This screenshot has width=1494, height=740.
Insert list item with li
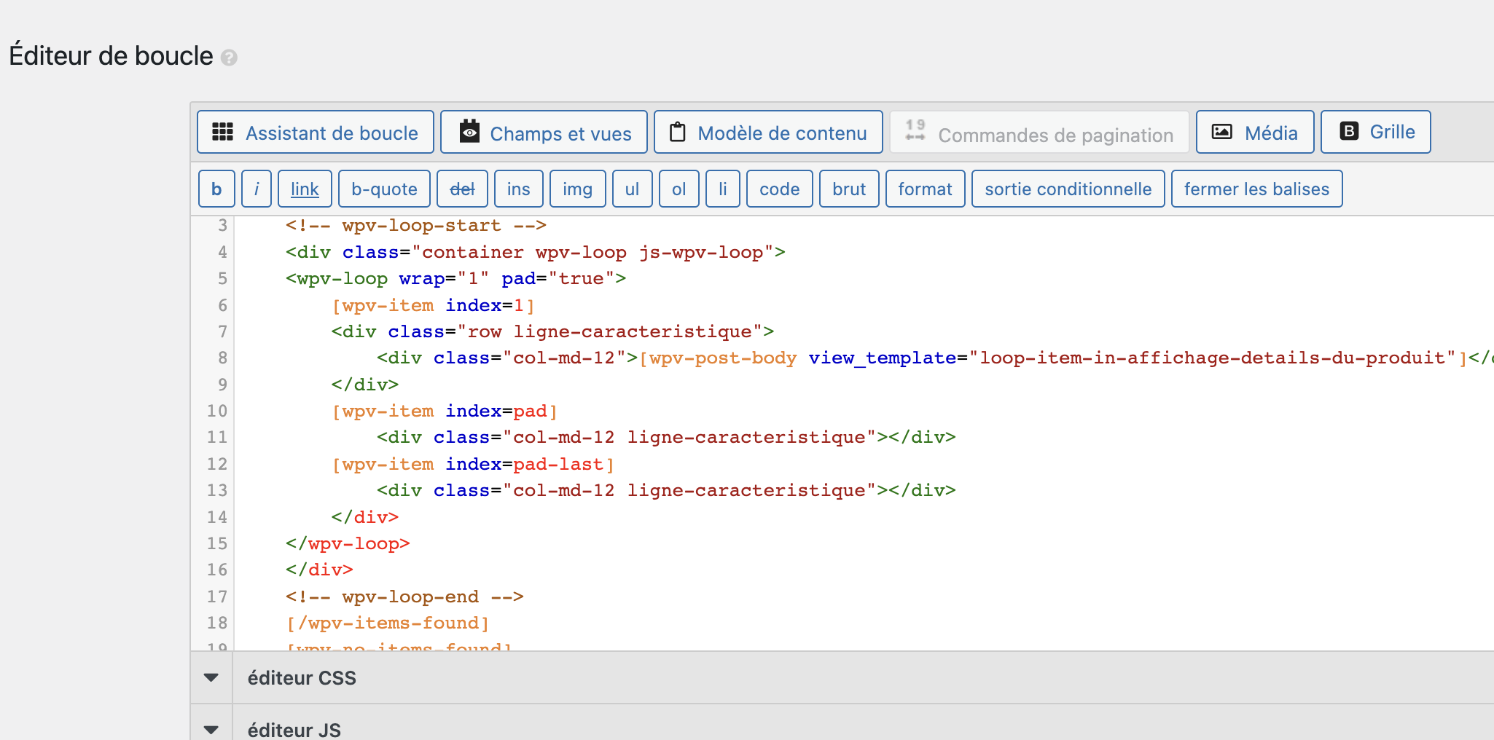723,189
